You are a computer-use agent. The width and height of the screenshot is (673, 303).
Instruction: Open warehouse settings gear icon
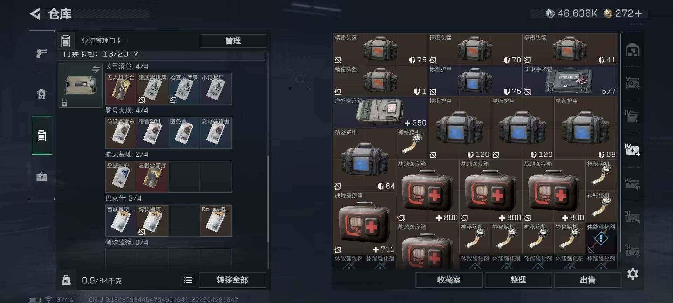(x=632, y=274)
